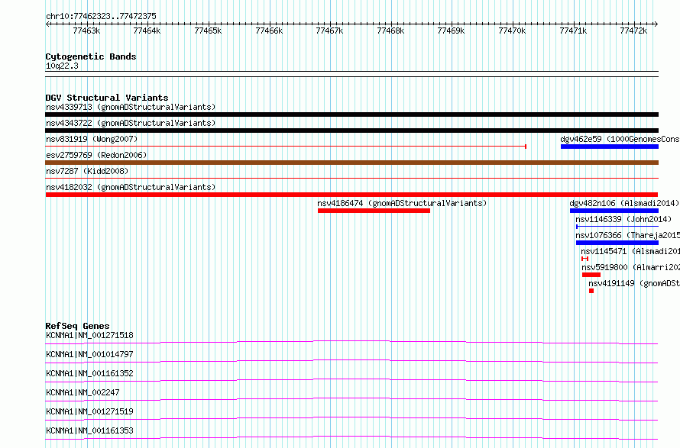Select the thick red nsv4182032 bar
The height and width of the screenshot is (448, 680).
351,195
